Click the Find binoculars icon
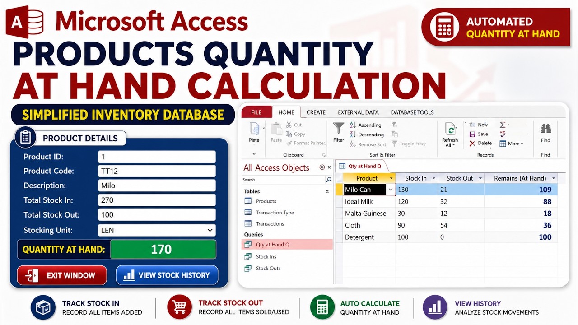 pyautogui.click(x=545, y=129)
